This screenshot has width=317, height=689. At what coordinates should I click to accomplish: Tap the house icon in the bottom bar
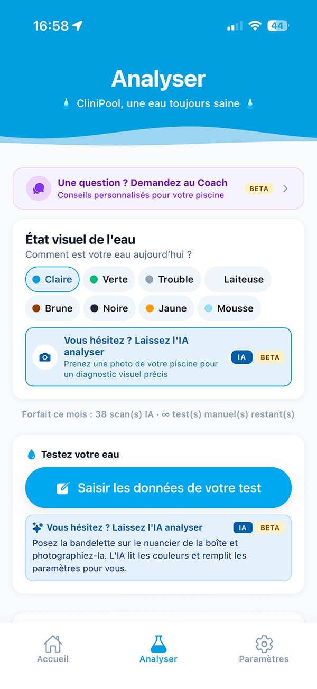coord(52,644)
